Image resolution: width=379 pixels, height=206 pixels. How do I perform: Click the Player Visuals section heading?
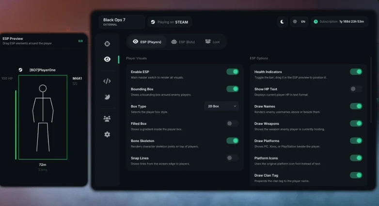pyautogui.click(x=136, y=58)
